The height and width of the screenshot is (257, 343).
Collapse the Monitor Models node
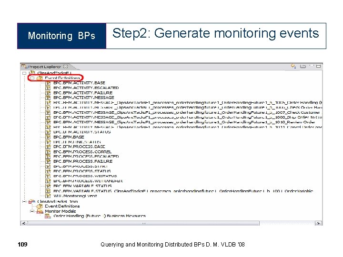(32, 211)
